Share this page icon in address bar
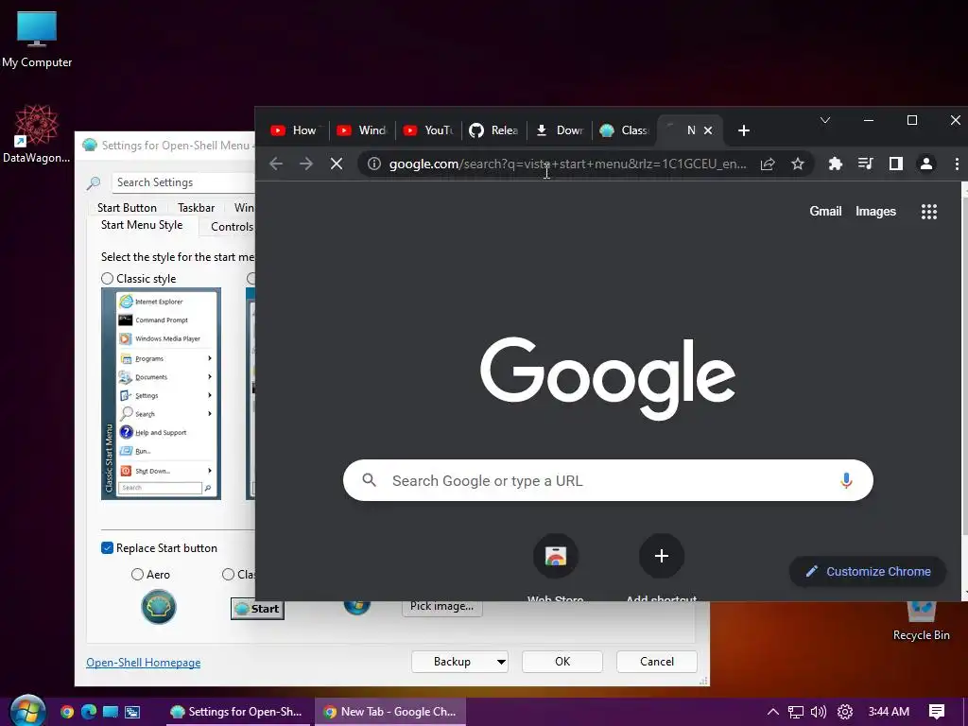 click(768, 164)
